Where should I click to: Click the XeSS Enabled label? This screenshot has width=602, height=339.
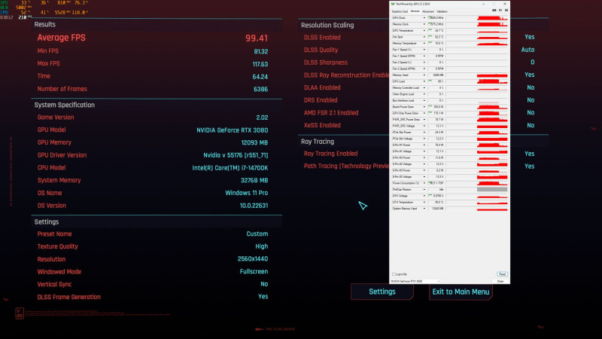[322, 125]
